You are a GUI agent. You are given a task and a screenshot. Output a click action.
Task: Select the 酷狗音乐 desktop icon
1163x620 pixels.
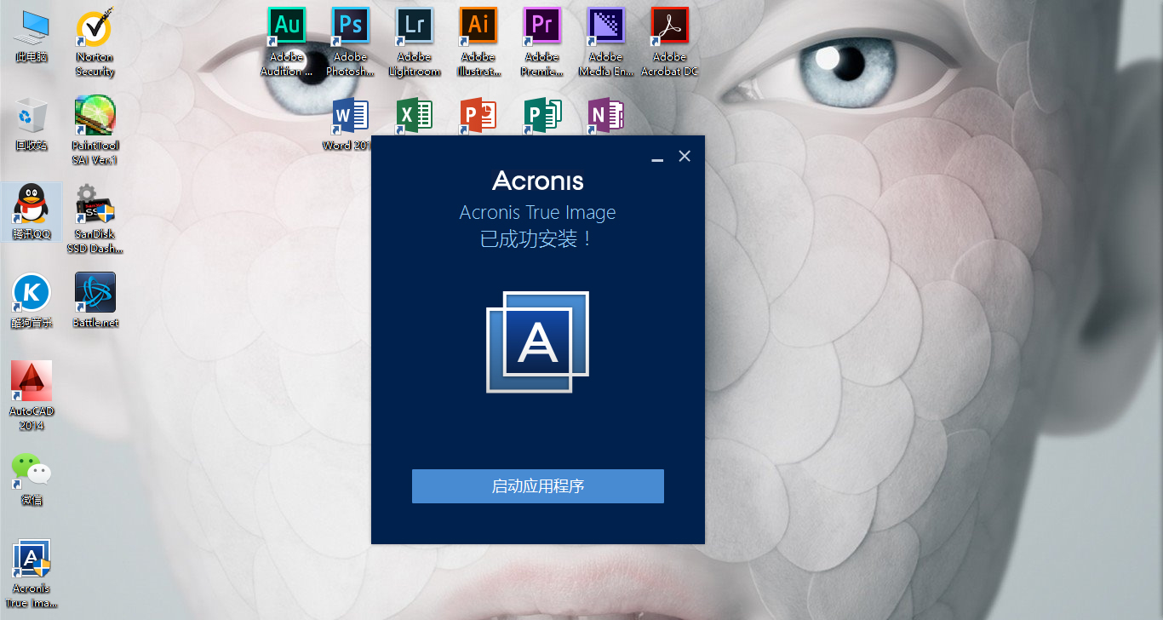[32, 301]
